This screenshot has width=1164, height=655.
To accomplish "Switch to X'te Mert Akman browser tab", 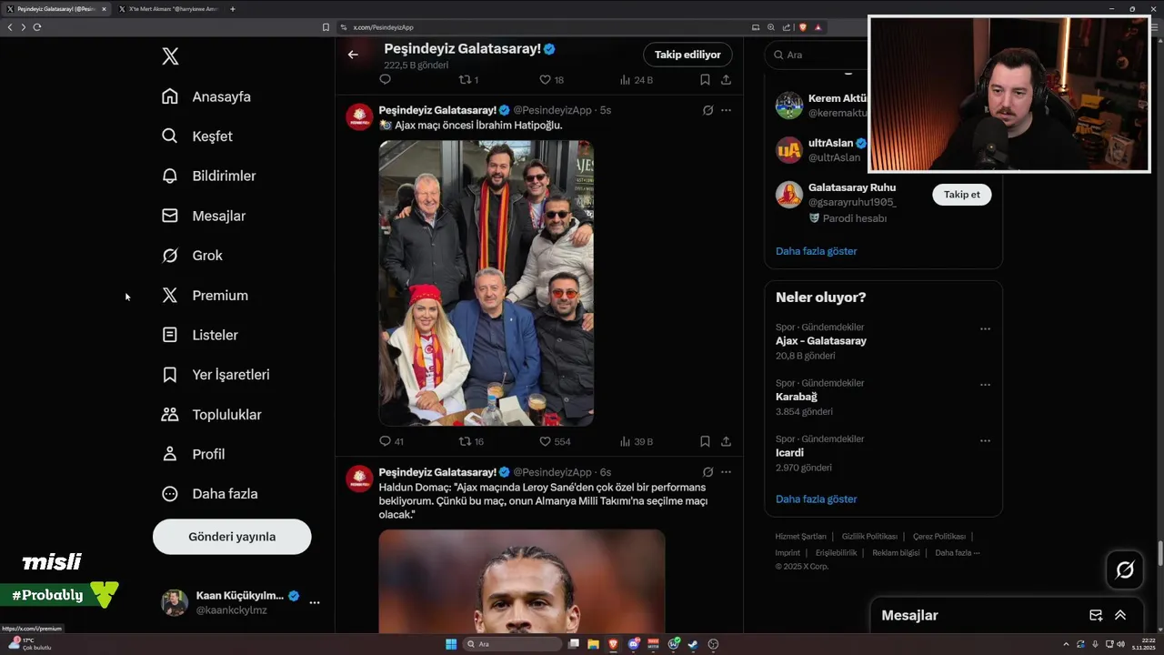I will coord(167,9).
